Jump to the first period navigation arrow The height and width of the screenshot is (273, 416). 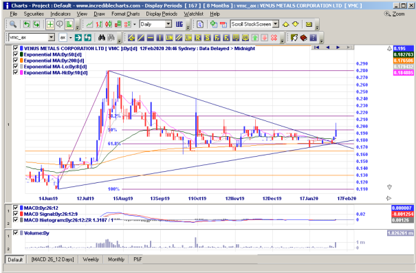(316, 47)
